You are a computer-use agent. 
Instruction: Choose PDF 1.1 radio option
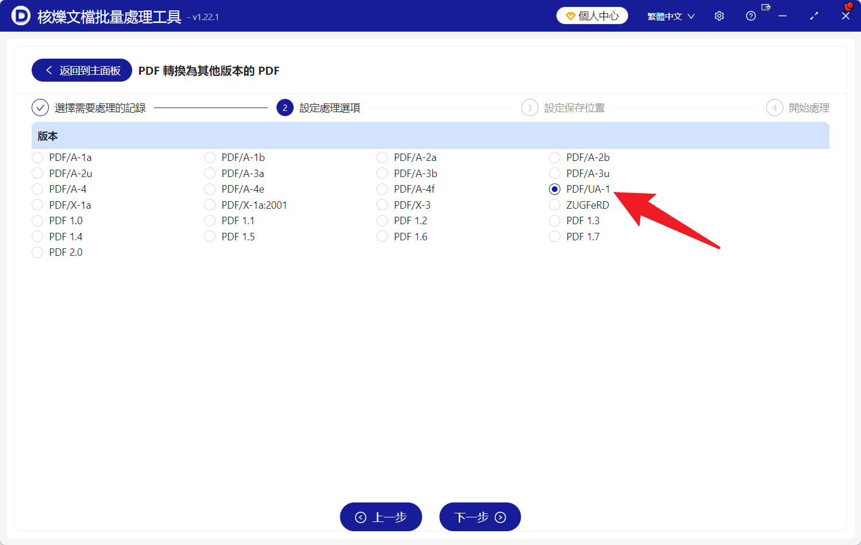pos(210,221)
